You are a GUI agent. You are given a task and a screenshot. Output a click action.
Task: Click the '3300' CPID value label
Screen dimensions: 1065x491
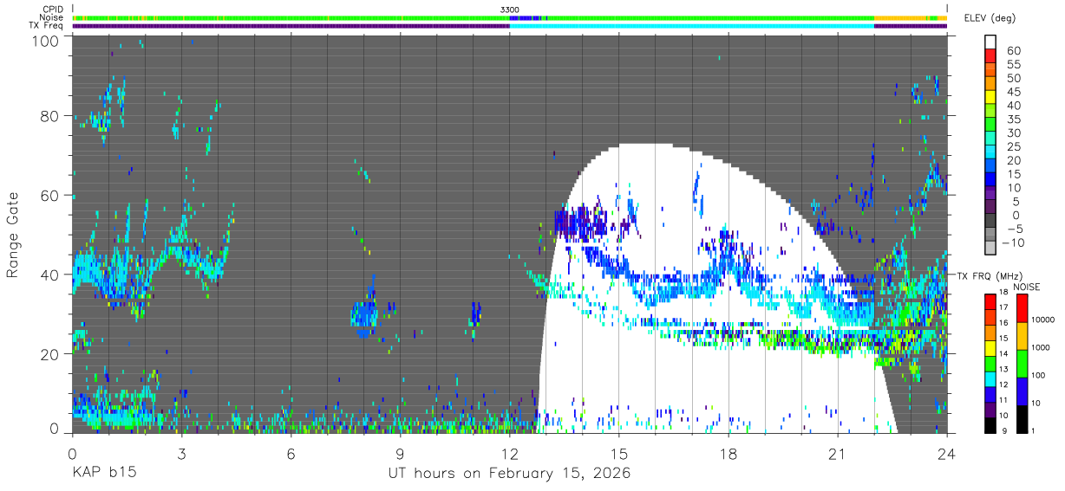(510, 9)
